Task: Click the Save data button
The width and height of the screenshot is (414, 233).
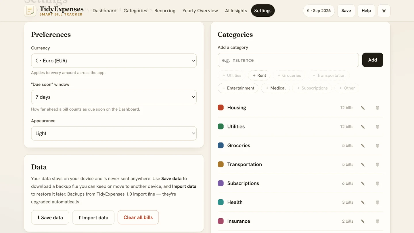Action: coord(50,217)
